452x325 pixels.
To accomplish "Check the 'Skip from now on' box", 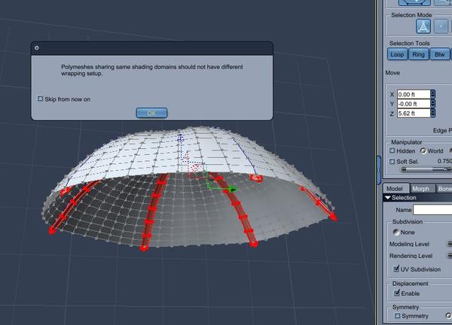I will tap(40, 99).
